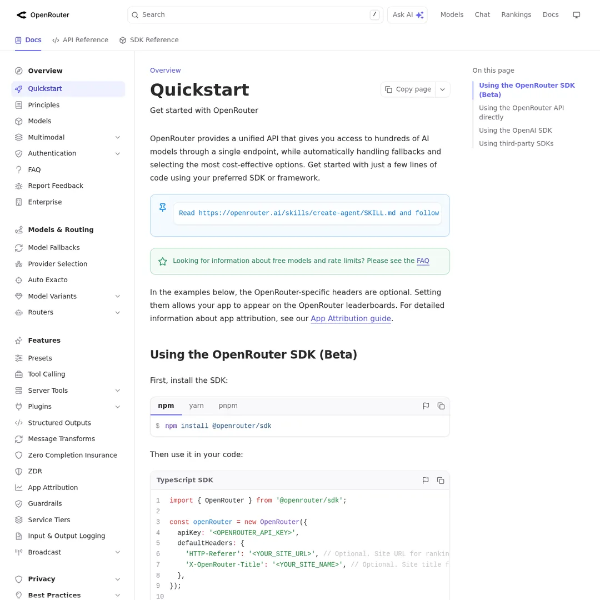Copy the npm install command
Viewport: 600px width, 600px height.
(x=441, y=406)
